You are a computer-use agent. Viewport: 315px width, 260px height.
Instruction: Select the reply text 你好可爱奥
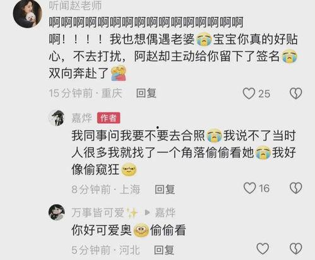click(102, 230)
